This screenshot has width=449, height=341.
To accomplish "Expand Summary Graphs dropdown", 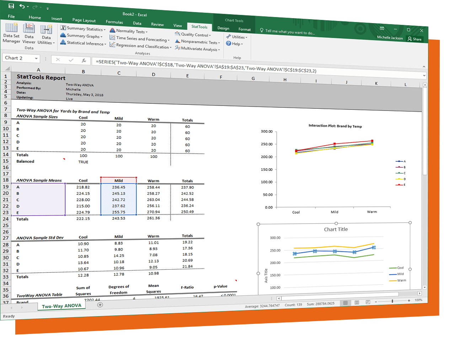I will pyautogui.click(x=81, y=36).
